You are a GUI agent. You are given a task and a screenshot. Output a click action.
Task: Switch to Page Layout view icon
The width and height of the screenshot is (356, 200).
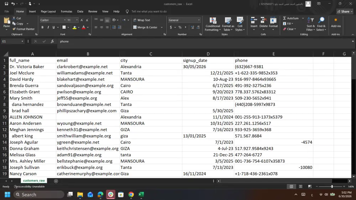[x=300, y=187]
